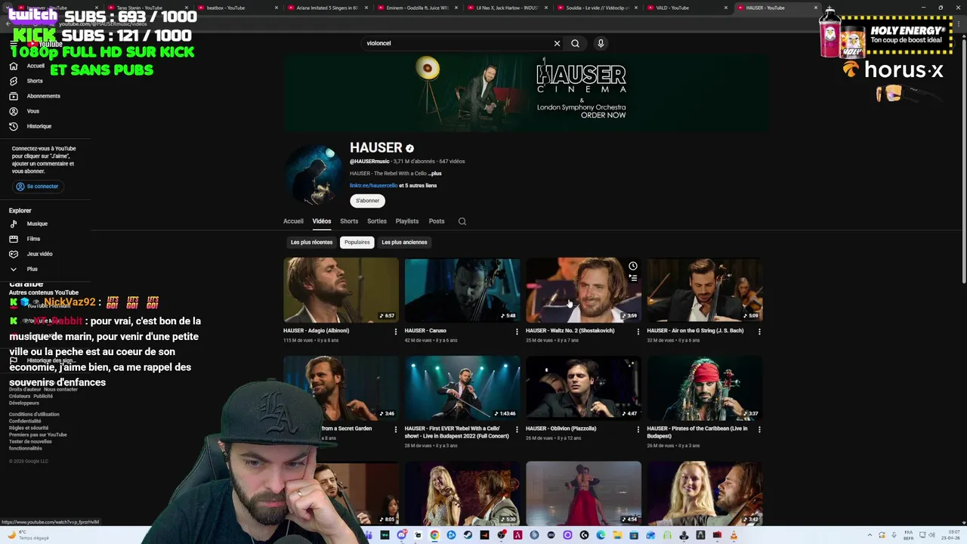Open VLC from the Windows taskbar

pyautogui.click(x=734, y=536)
